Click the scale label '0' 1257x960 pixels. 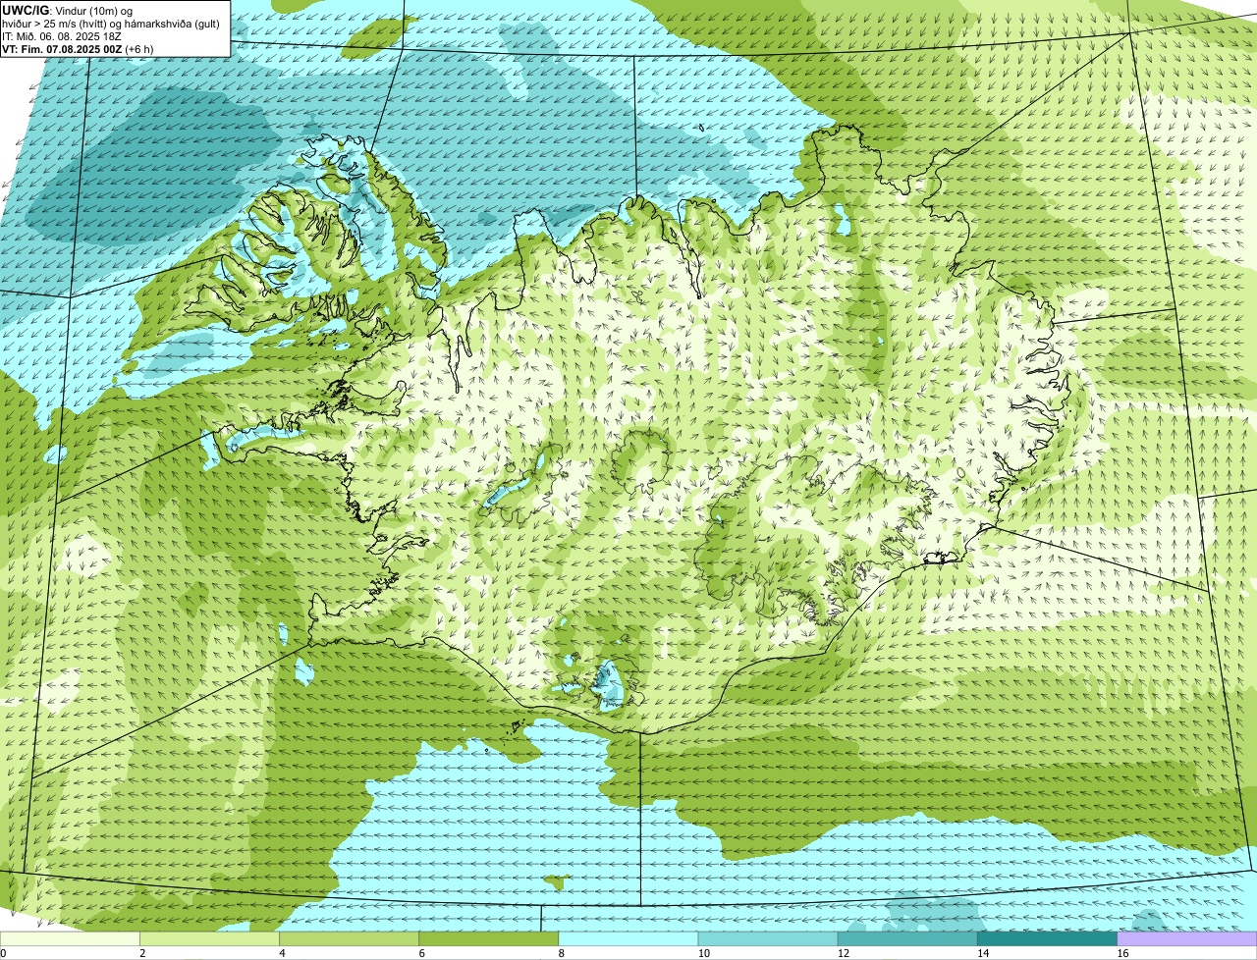click(3, 953)
